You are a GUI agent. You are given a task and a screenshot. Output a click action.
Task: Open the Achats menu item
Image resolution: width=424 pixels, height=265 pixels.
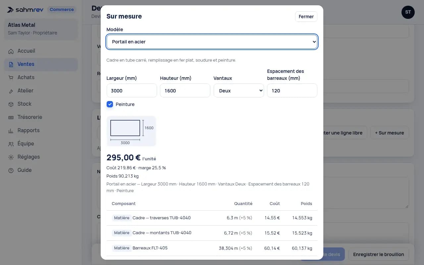41,78
